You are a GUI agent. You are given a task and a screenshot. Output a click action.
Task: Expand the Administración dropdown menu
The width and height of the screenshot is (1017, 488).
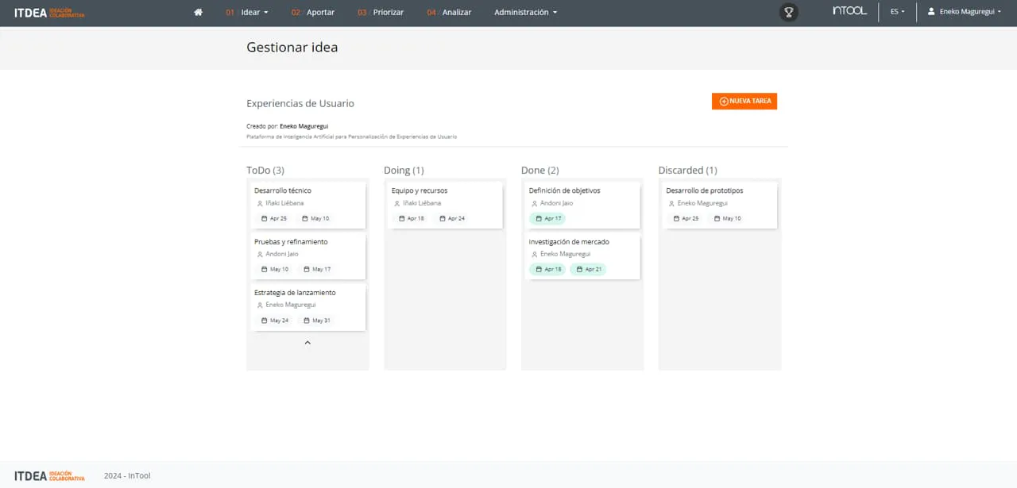[x=525, y=12]
